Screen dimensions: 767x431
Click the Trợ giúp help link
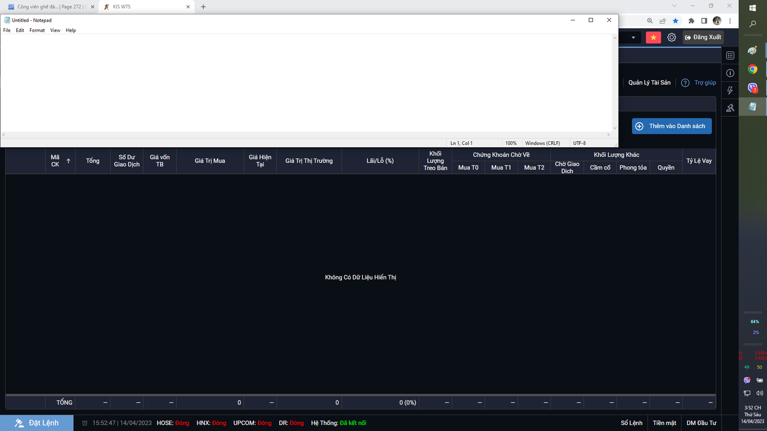tap(705, 83)
